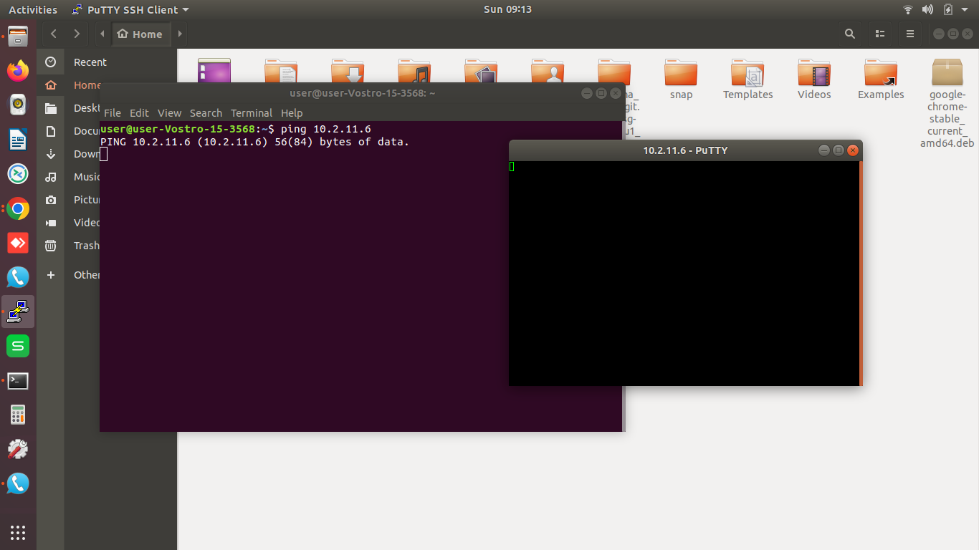
Task: Select the google-chrome-stable deb package
Action: click(947, 102)
